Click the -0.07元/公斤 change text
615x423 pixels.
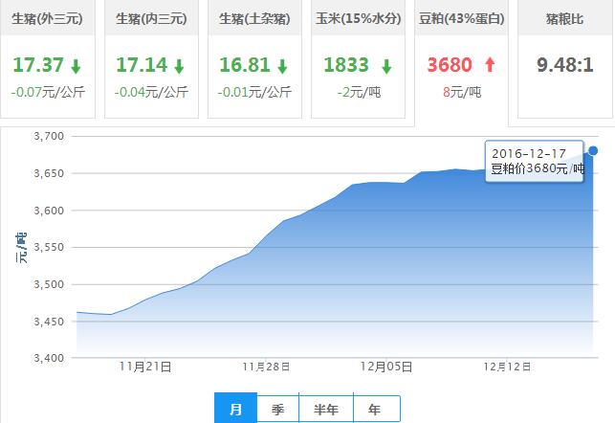coord(48,92)
